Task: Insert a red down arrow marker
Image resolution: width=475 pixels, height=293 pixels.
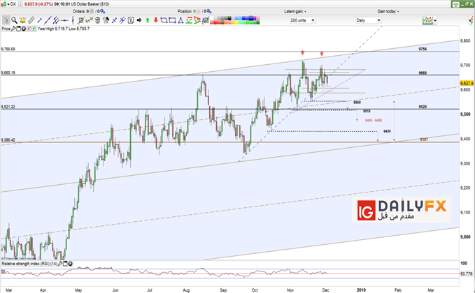Action: (156, 20)
